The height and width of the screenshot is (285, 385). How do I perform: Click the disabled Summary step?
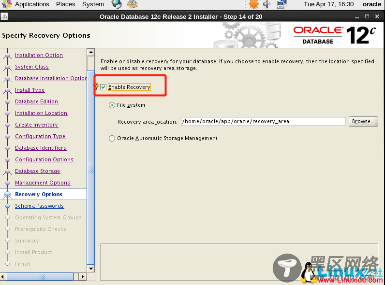27,241
